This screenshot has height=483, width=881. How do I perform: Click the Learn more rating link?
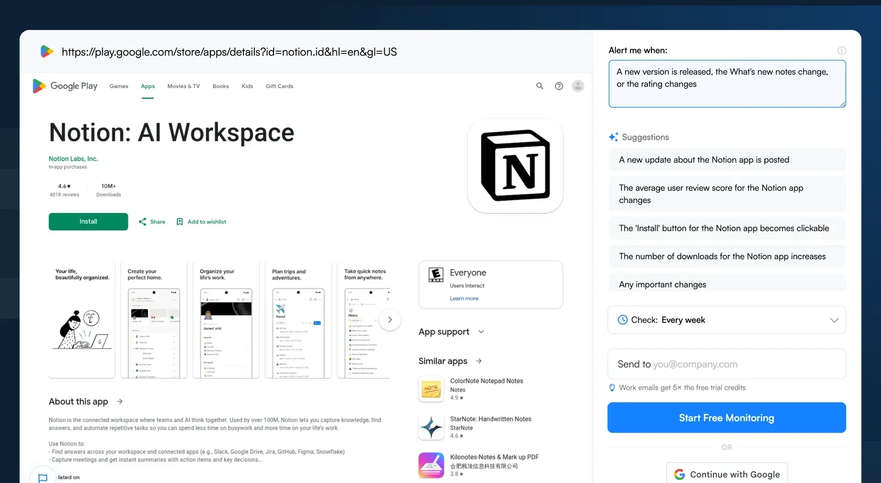click(x=464, y=298)
